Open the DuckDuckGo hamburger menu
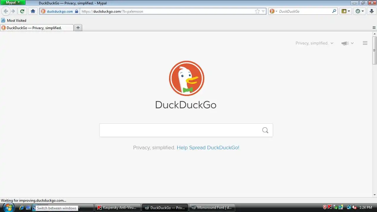The width and height of the screenshot is (377, 212). tap(365, 43)
